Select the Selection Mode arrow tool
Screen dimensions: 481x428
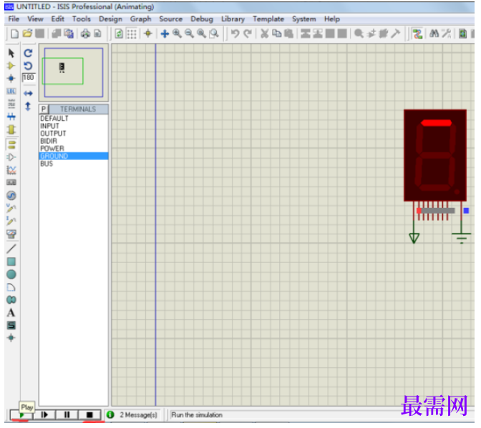tap(11, 54)
